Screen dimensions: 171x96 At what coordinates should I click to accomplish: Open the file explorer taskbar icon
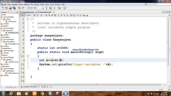point(19,94)
